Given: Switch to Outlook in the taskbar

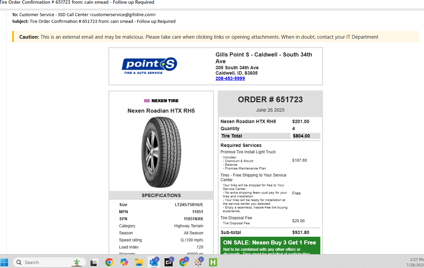Looking at the screenshot, I should [x=154, y=262].
